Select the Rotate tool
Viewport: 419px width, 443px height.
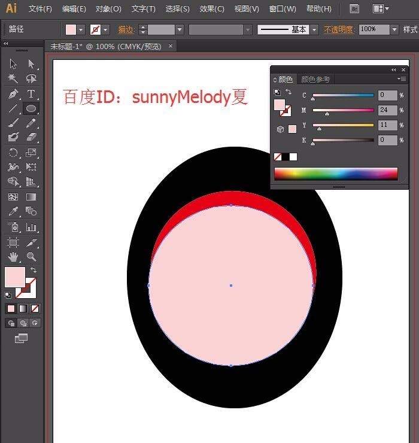[13, 153]
